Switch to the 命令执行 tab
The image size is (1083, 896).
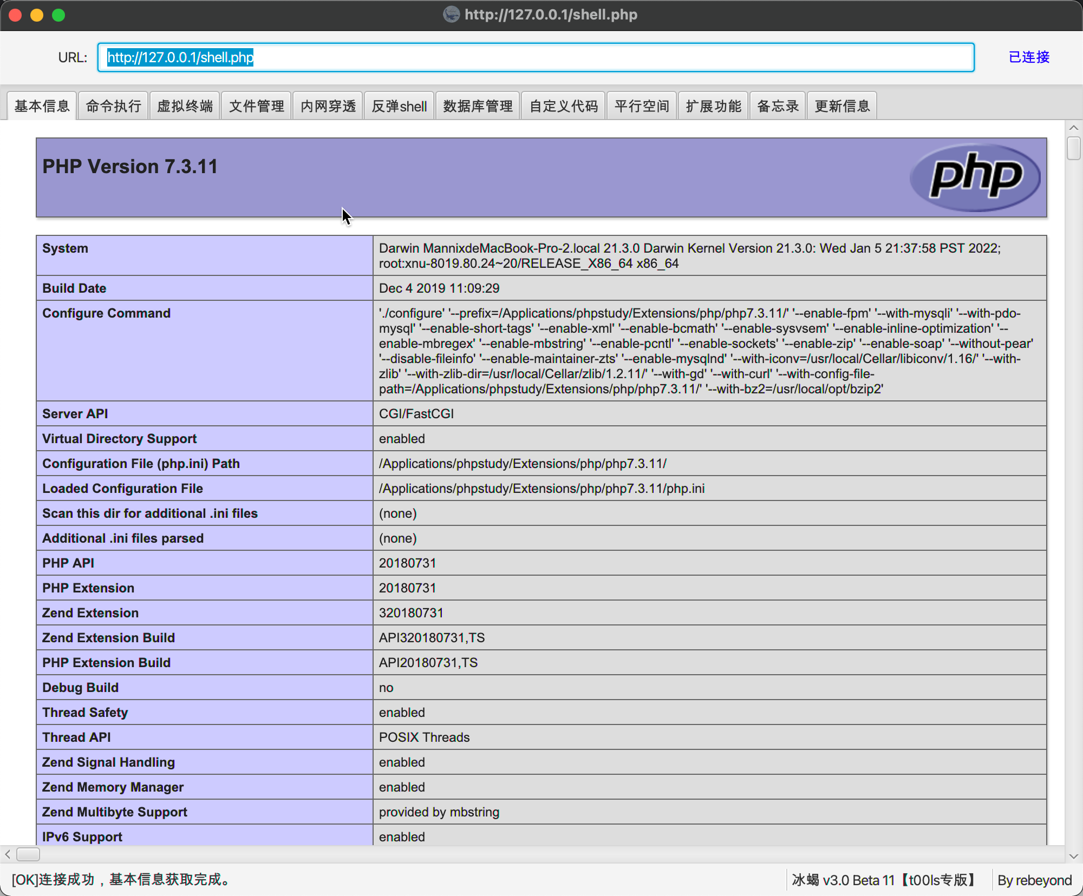(x=113, y=105)
